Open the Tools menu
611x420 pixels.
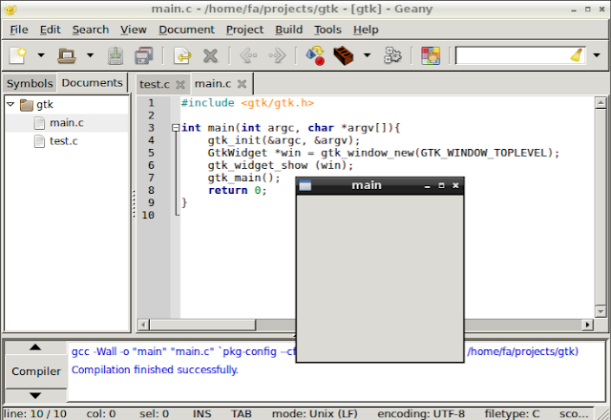(x=327, y=30)
